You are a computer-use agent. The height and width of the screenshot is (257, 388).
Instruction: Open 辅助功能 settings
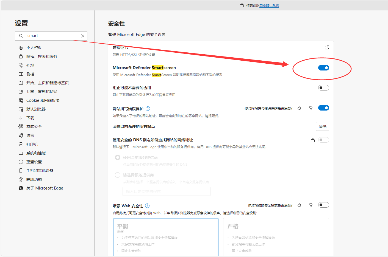tap(34, 179)
